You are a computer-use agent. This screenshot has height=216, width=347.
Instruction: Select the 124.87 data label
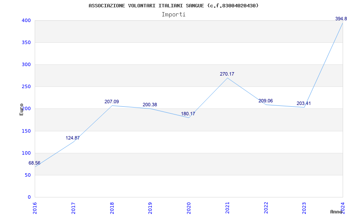pos(72,138)
